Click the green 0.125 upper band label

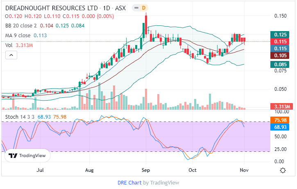(280, 35)
